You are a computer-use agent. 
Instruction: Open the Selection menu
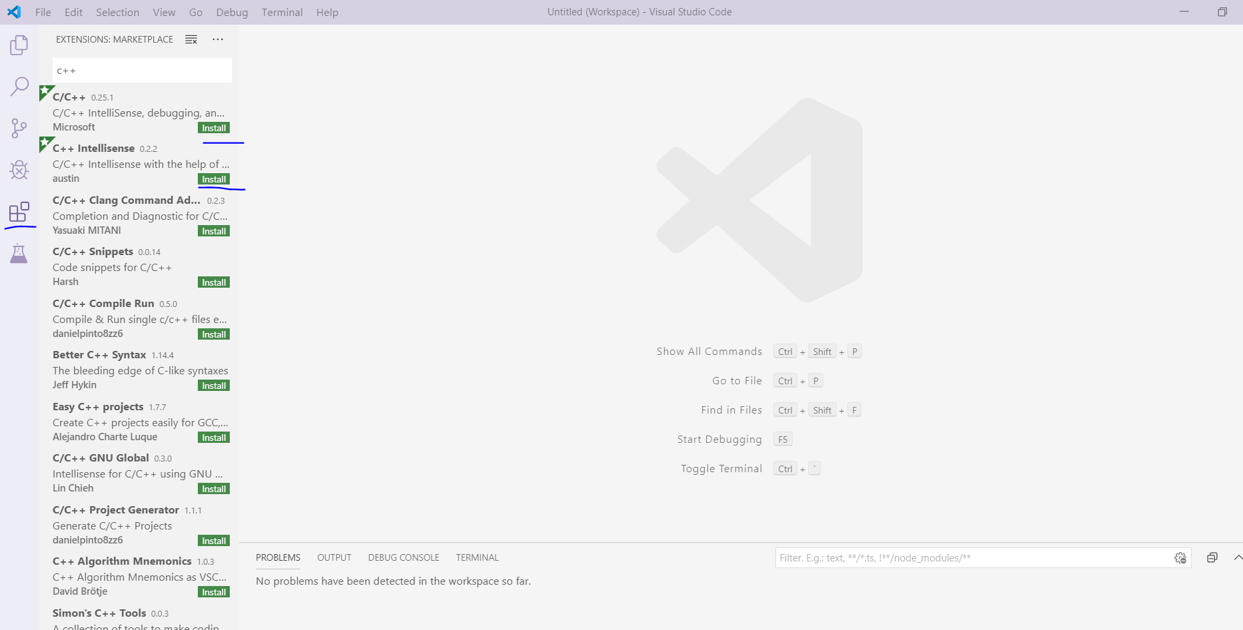pyautogui.click(x=118, y=12)
